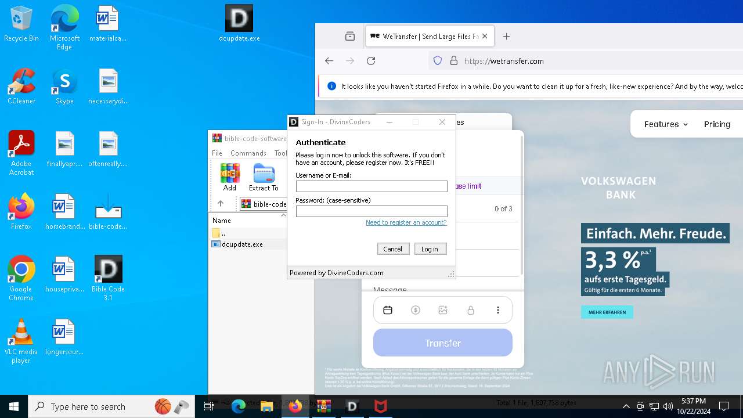Open CCleaner desktop shortcut
743x418 pixels.
(x=21, y=87)
